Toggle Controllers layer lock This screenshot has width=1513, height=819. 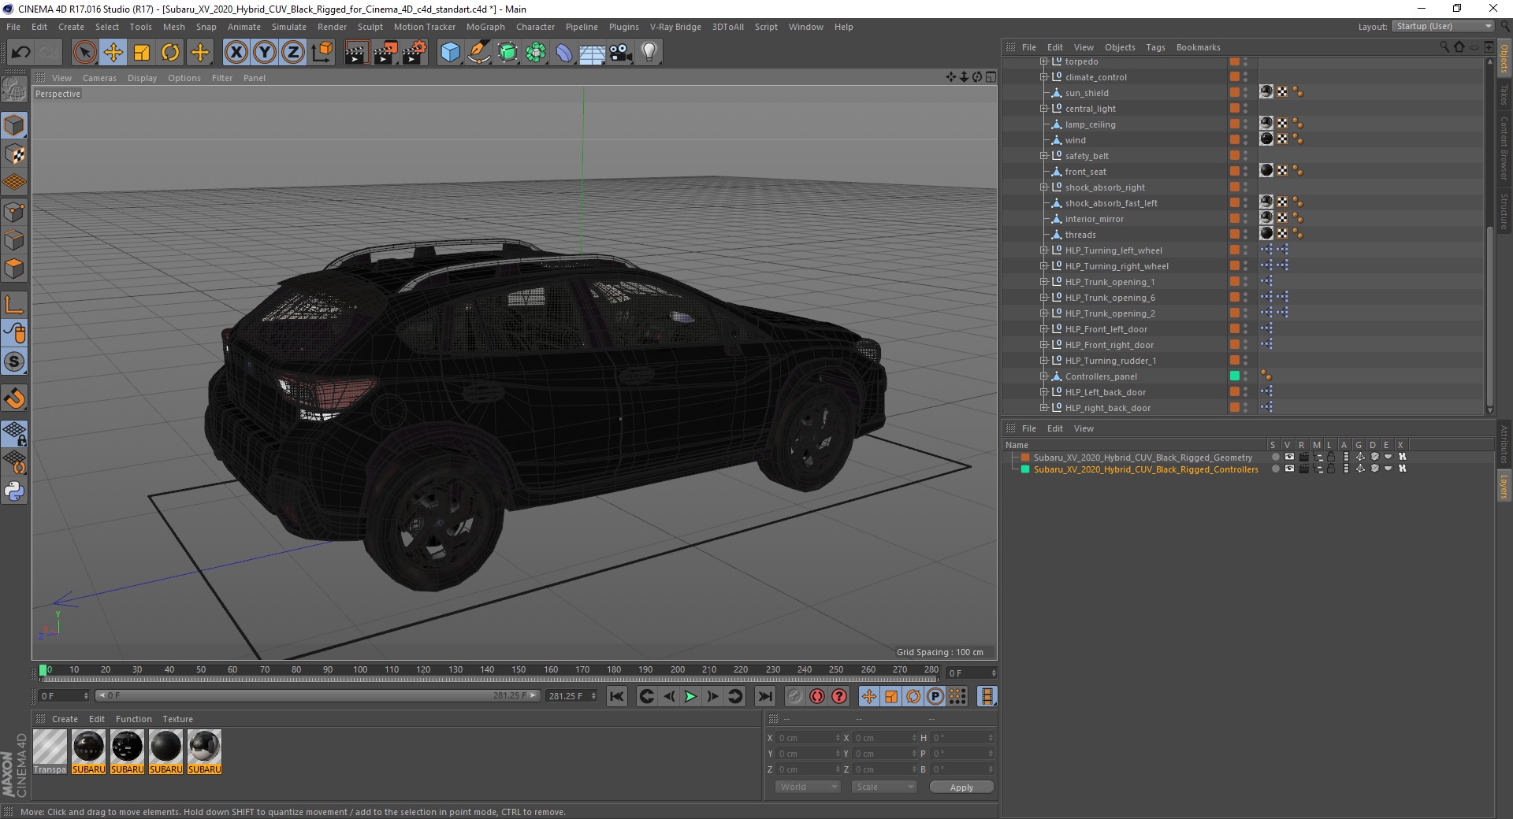pyautogui.click(x=1331, y=469)
